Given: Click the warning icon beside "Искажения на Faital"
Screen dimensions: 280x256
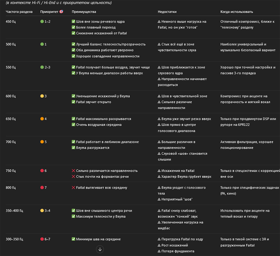Looking at the screenshot, I should click(159, 171).
